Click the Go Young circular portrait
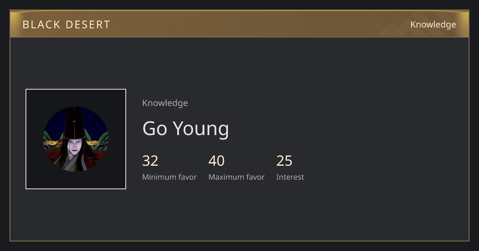The image size is (479, 251). [x=76, y=139]
